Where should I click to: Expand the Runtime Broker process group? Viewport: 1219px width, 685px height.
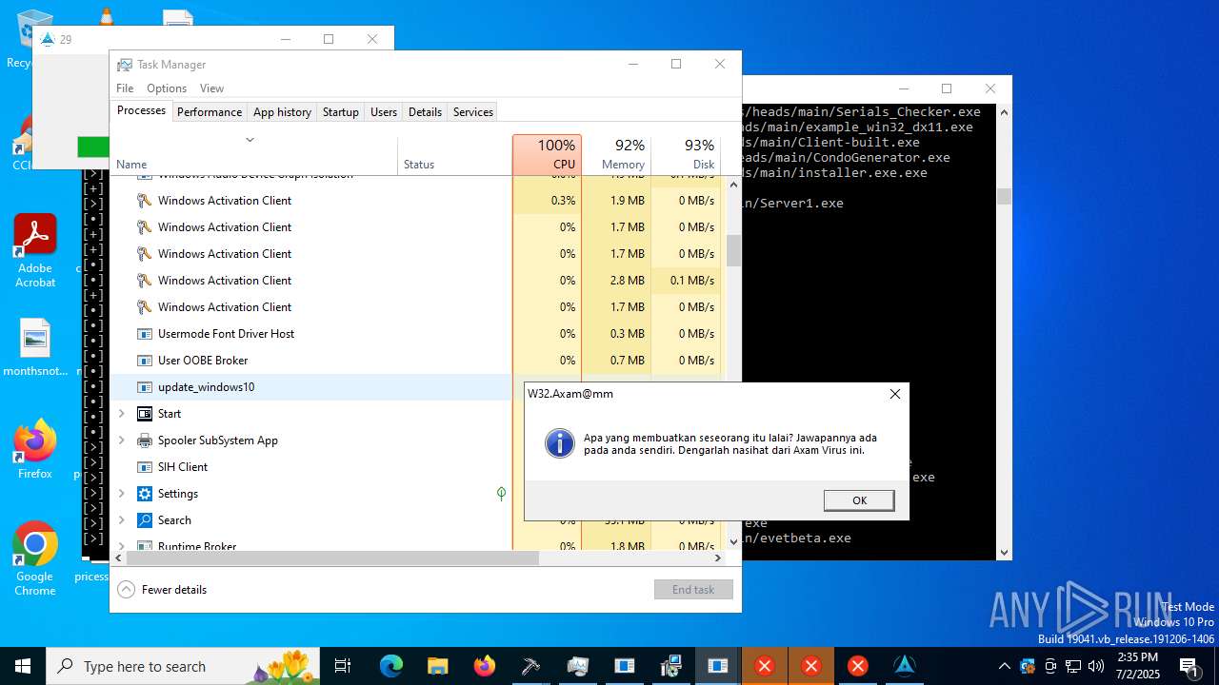pos(121,547)
